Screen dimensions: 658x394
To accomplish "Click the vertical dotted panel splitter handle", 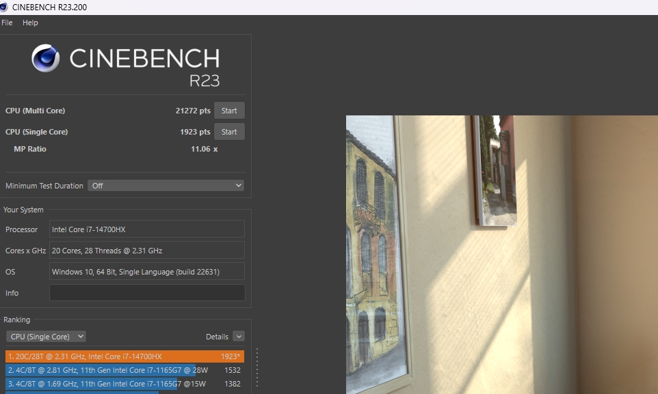I will pyautogui.click(x=256, y=367).
